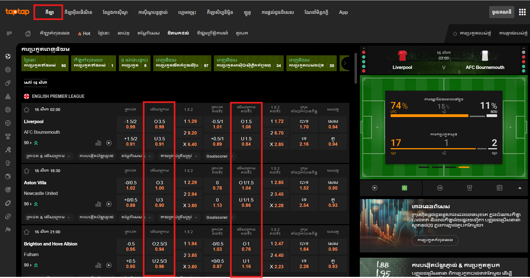530x278 pixels.
Task: Click the ចូលគណនី login button
Action: (501, 12)
